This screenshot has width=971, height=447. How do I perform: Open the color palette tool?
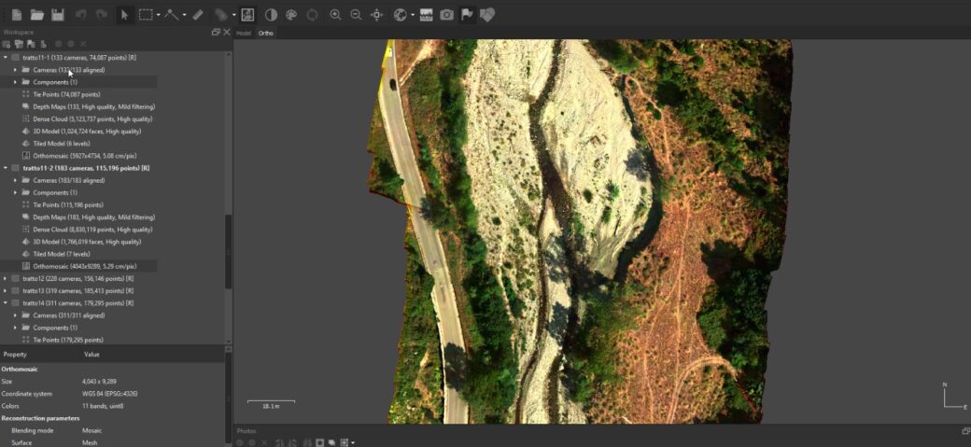pyautogui.click(x=291, y=15)
